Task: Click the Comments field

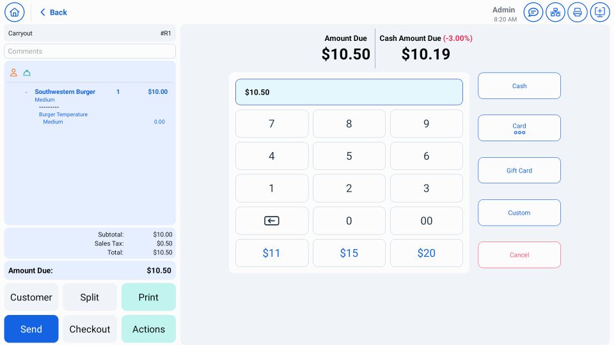Action: click(90, 51)
